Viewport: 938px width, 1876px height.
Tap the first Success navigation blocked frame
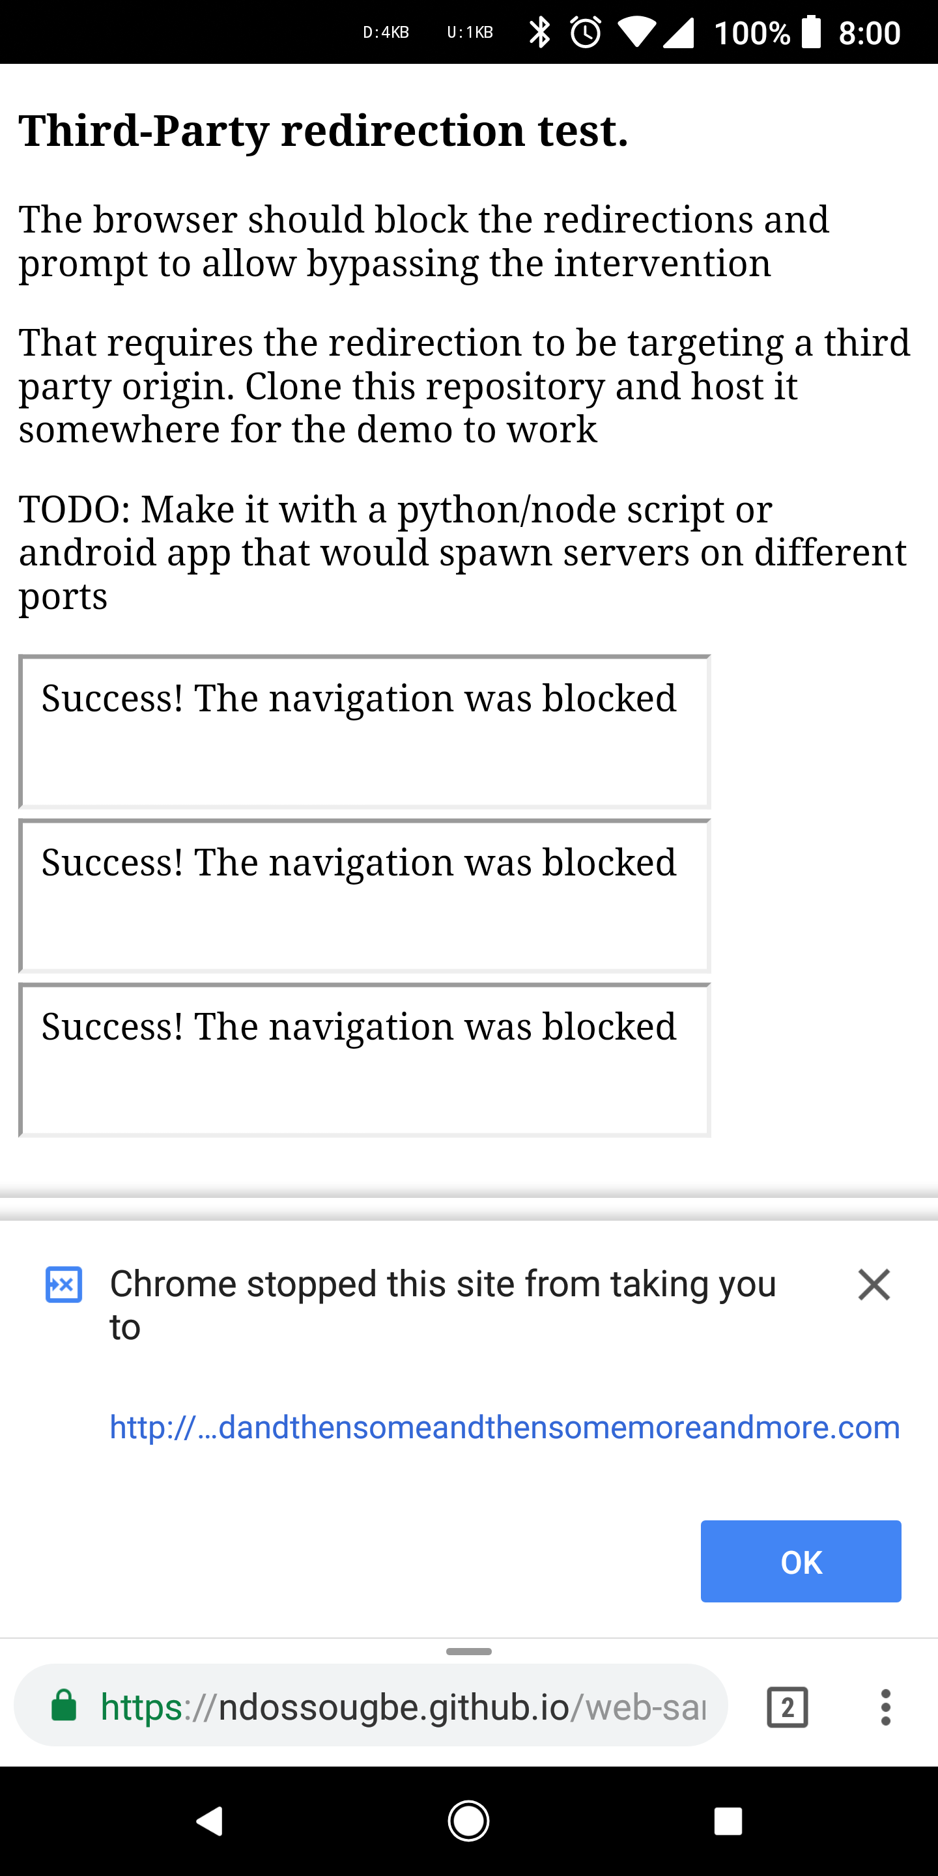tap(364, 730)
